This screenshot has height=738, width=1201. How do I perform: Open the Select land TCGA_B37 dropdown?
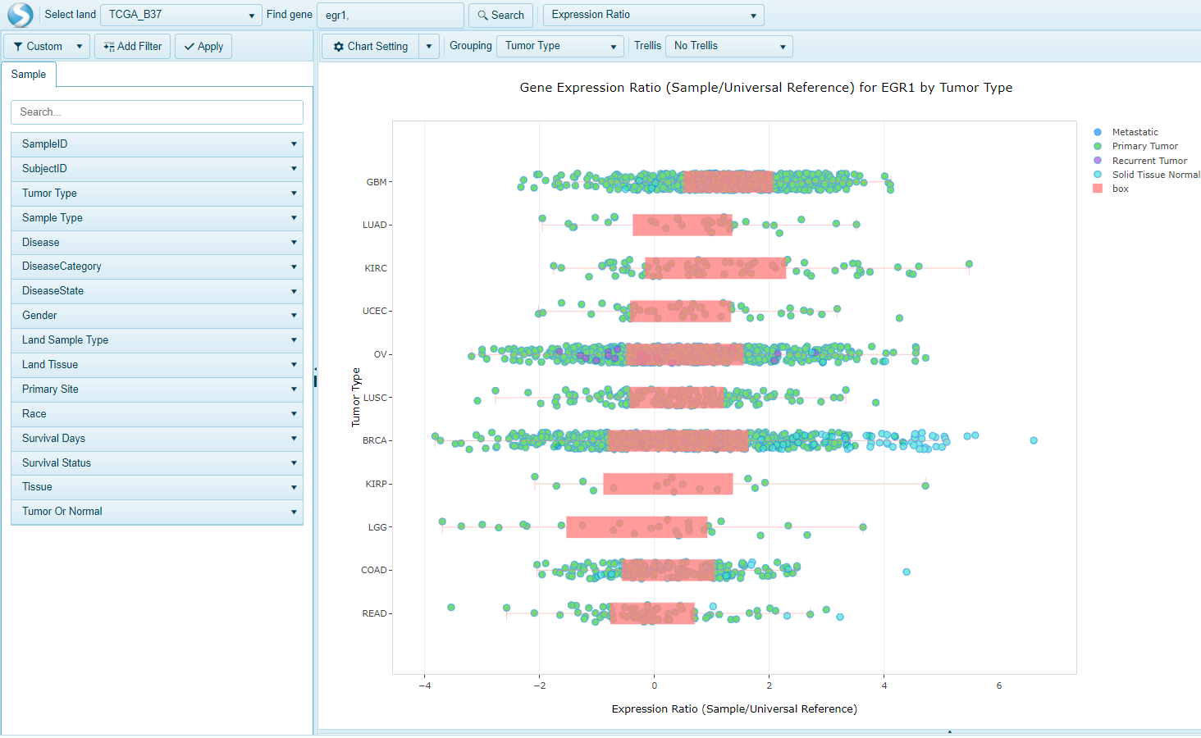[180, 15]
